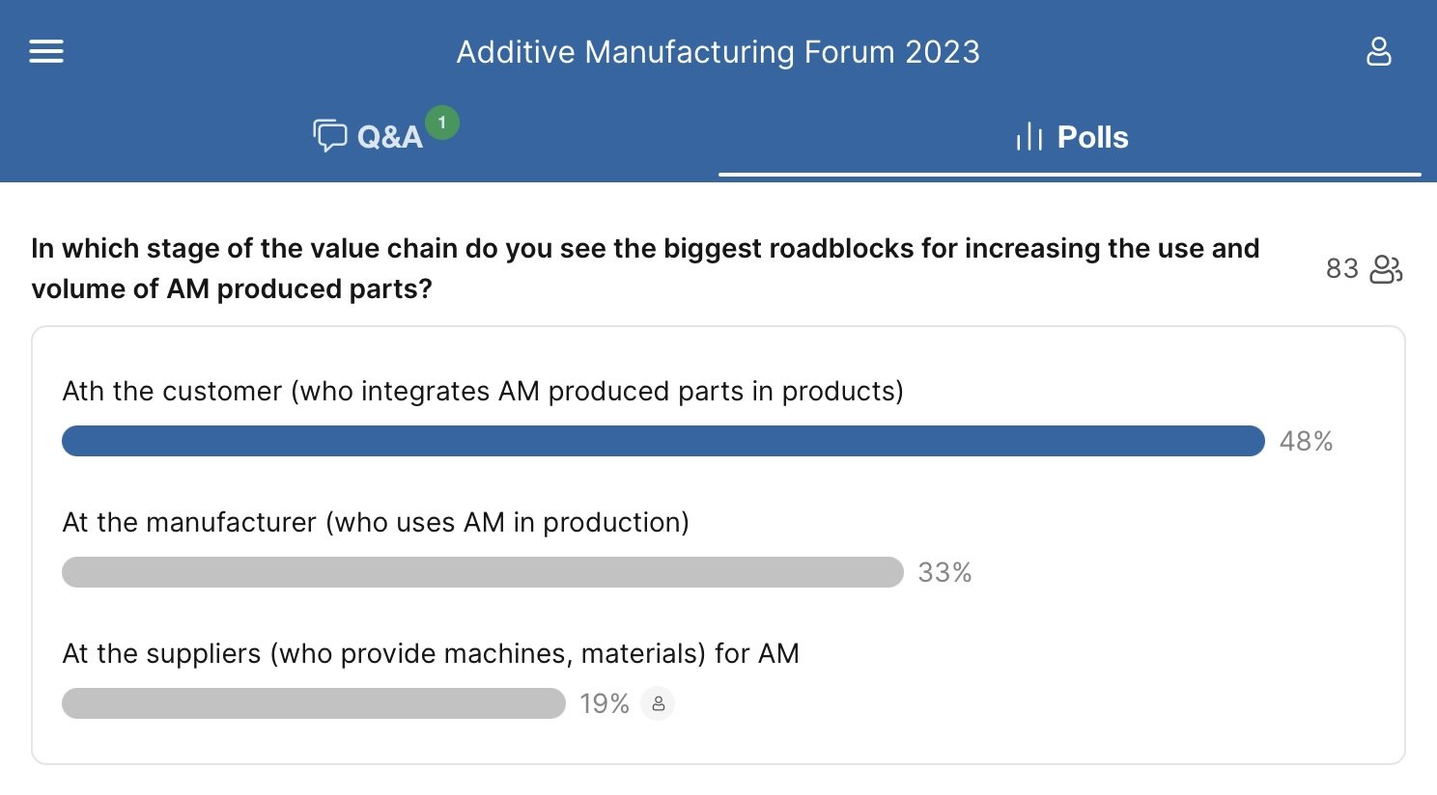1437x795 pixels.
Task: Open the hamburger menu
Action: point(46,51)
